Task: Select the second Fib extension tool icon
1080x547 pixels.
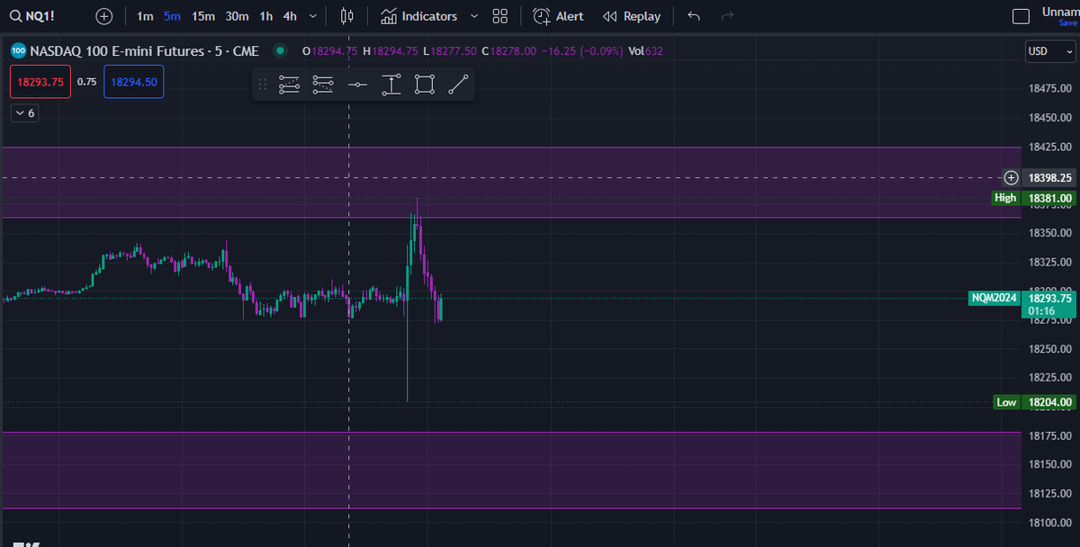Action: (323, 85)
